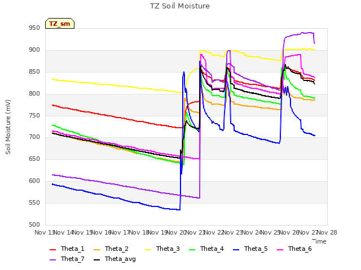This screenshot has width=361, height=270.
Task: Click the chart title TZ Soil Moisture
Action: point(180,6)
